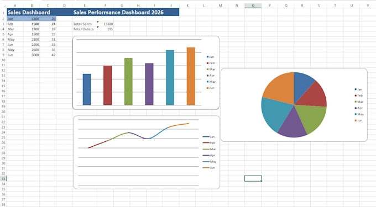This screenshot has width=376, height=207.
Task: Select row 38 header
Action: point(3,205)
